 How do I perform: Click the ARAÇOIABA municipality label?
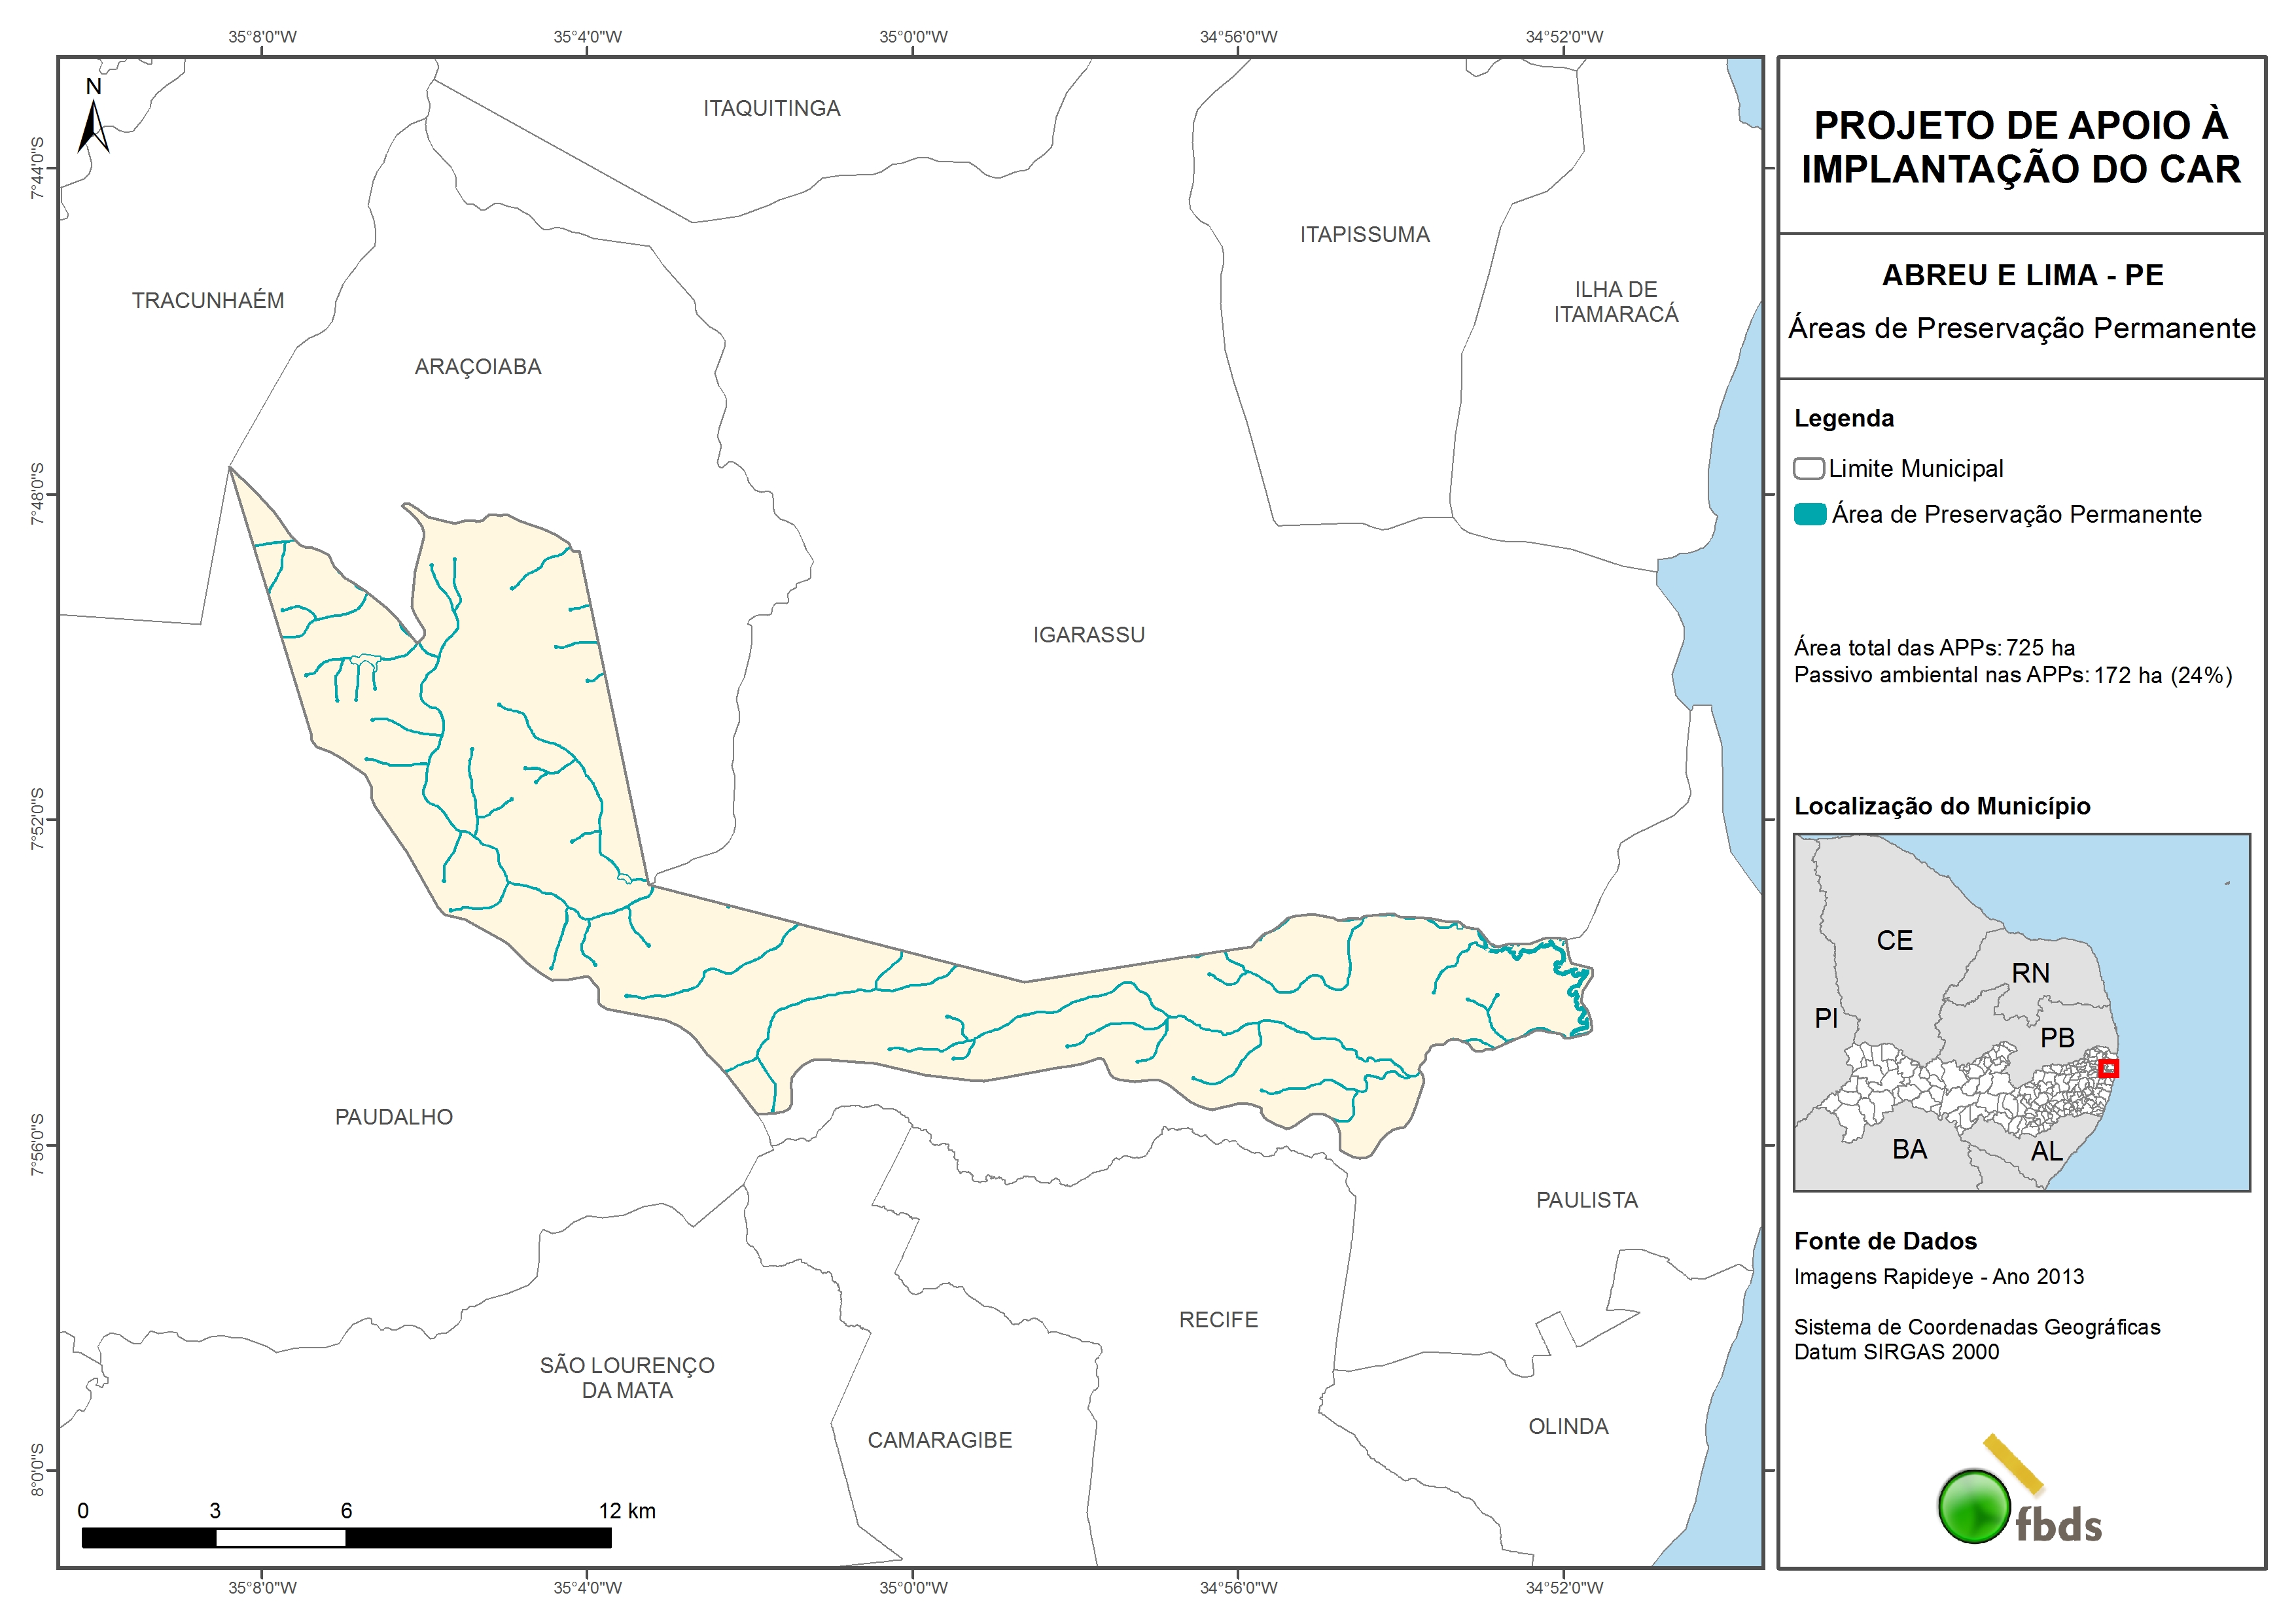click(477, 367)
